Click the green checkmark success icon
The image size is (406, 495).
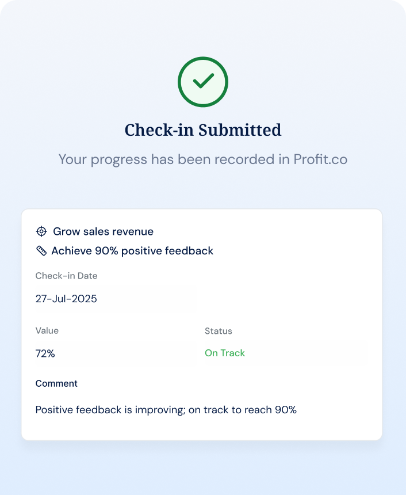coord(203,82)
